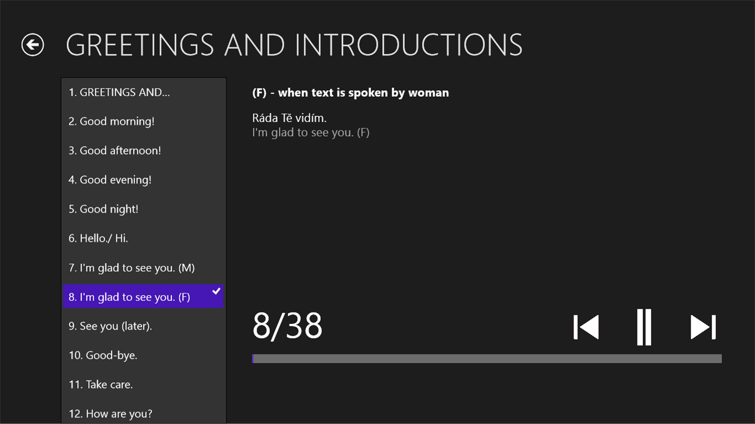755x424 pixels.
Task: Skip to the next phrase
Action: coord(703,327)
